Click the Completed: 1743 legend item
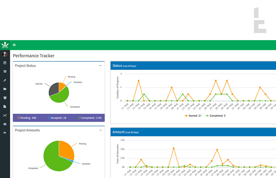This screenshot has height=178, width=276. [x=90, y=118]
